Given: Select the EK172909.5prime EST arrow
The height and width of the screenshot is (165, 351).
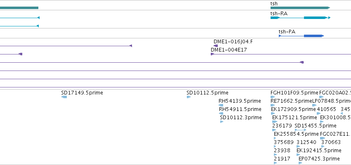Looking at the screenshot, I should (273, 113).
